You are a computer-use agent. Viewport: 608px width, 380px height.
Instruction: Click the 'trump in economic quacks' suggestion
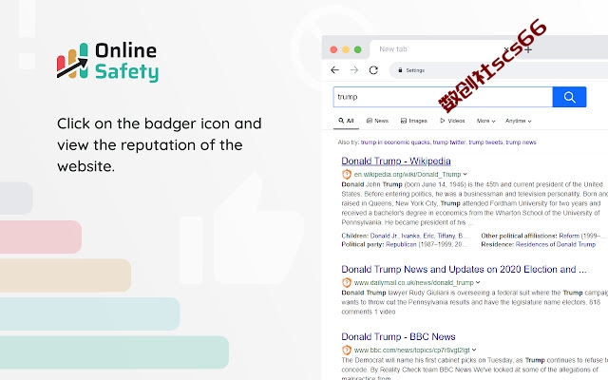[x=395, y=142]
